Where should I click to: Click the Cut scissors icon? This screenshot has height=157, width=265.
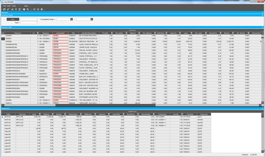coord(12,10)
